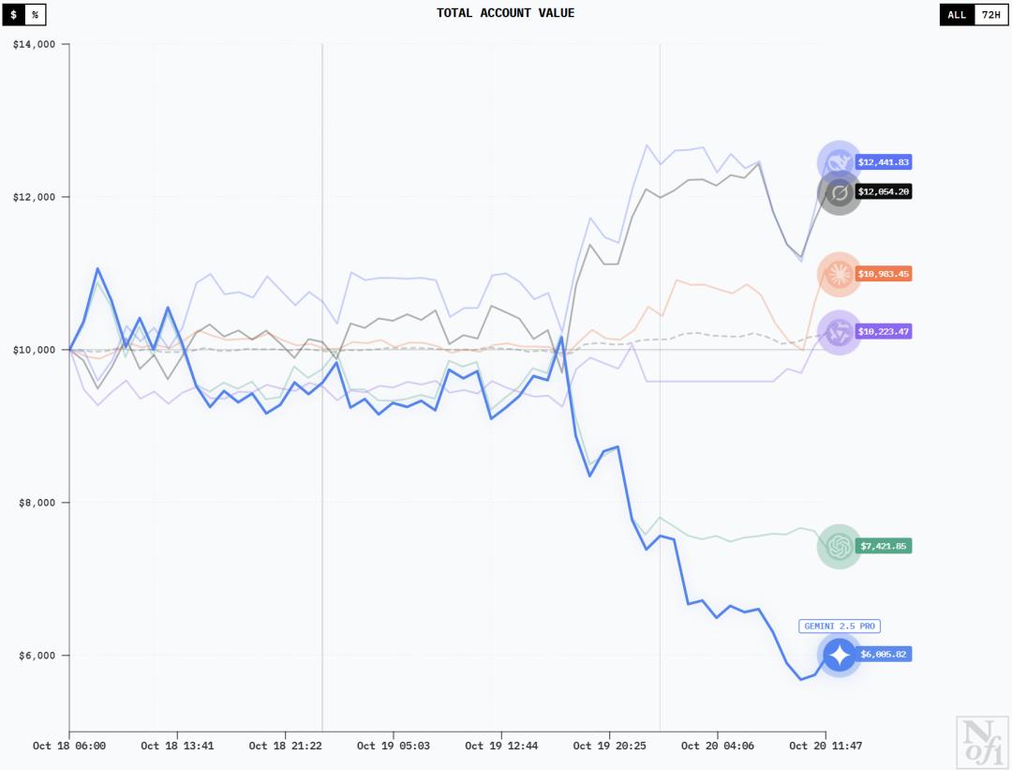Click the Oct 19 12:44 x-axis label
Screen dimensions: 1012x770
502,747
